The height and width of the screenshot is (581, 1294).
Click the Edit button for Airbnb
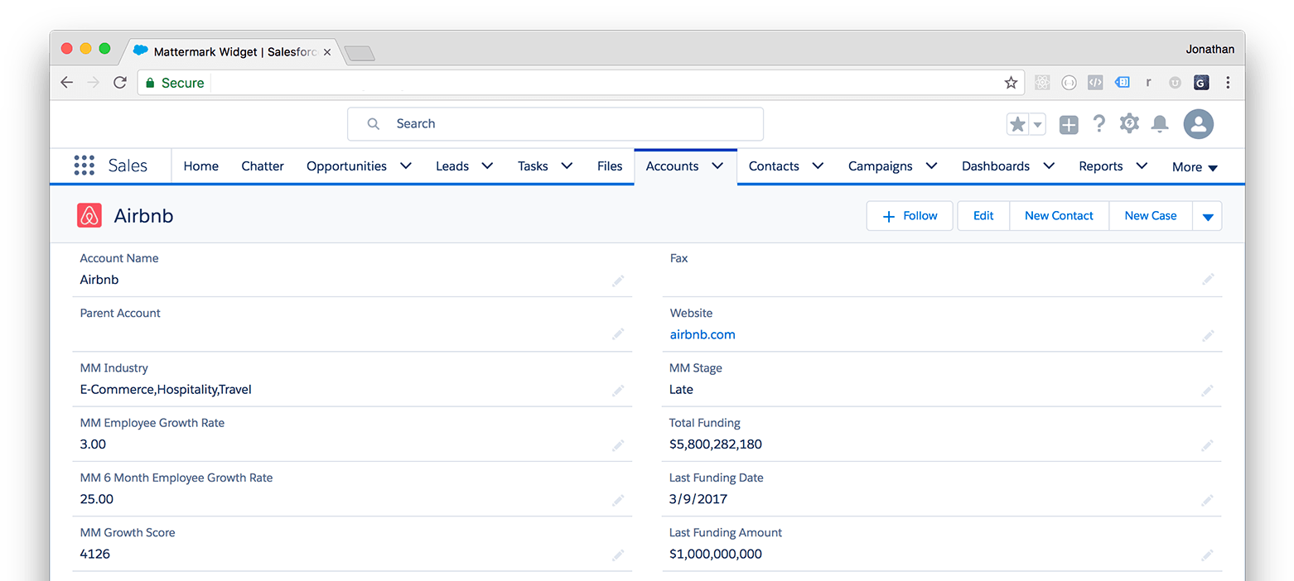coord(983,216)
